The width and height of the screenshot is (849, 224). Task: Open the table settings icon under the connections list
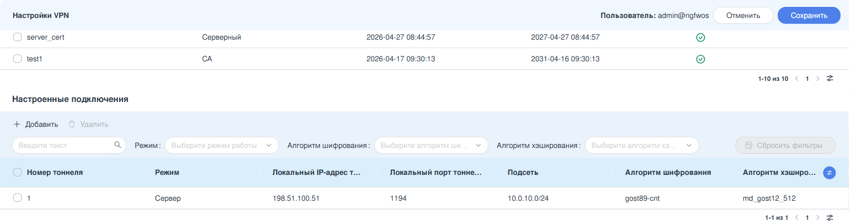coord(830,218)
